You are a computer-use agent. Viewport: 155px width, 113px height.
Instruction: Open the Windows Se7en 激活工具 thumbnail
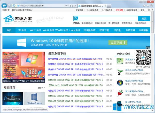point(13,99)
